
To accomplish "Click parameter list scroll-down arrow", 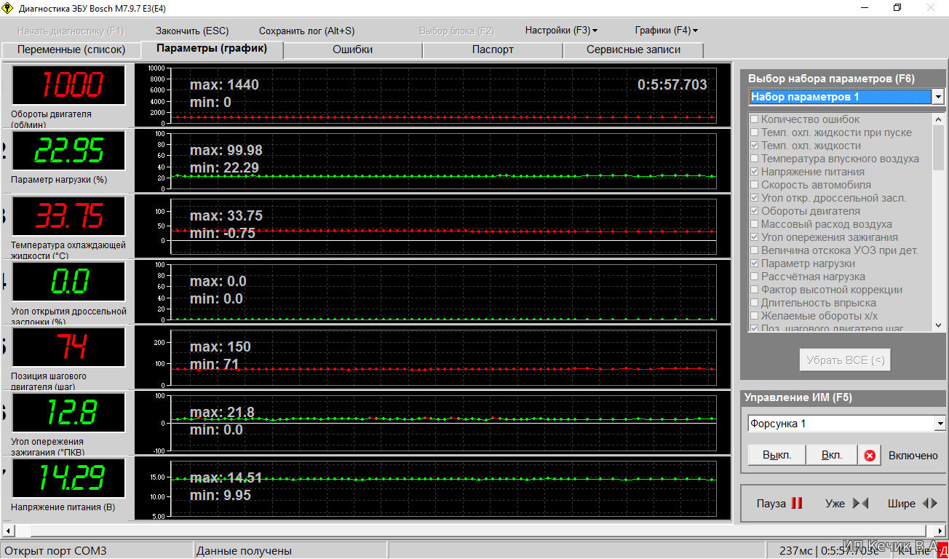I will coord(939,325).
